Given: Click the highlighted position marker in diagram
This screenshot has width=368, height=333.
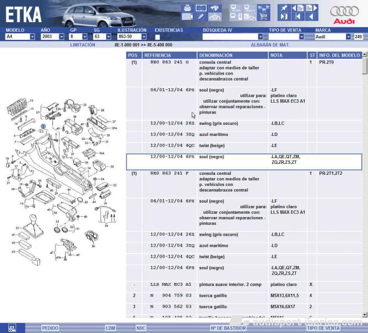Looking at the screenshot, I should click(x=43, y=127).
